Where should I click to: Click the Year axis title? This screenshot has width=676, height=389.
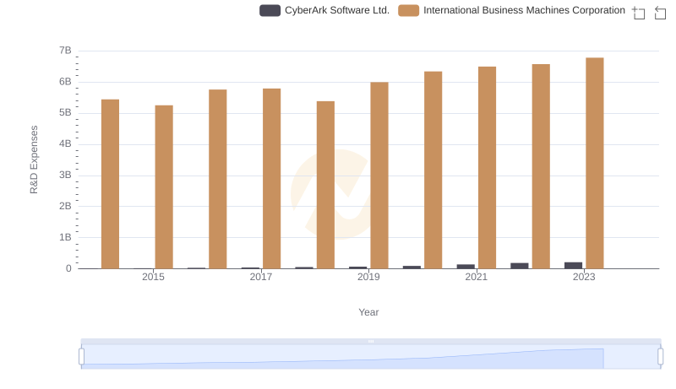368,312
